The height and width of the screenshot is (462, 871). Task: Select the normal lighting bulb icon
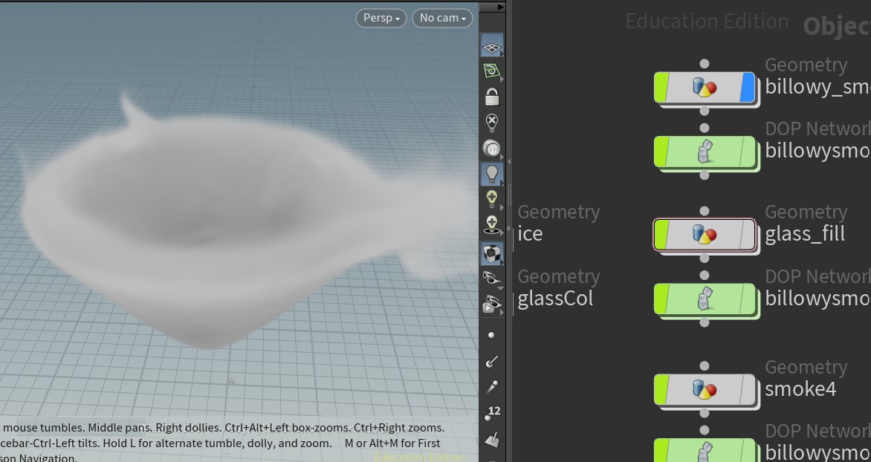pyautogui.click(x=491, y=174)
